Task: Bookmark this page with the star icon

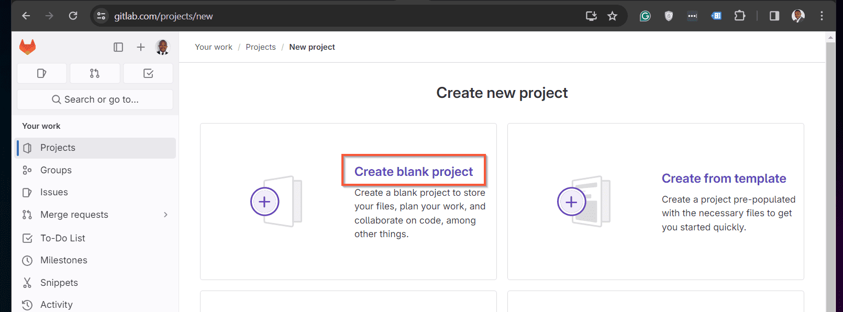Action: tap(612, 16)
